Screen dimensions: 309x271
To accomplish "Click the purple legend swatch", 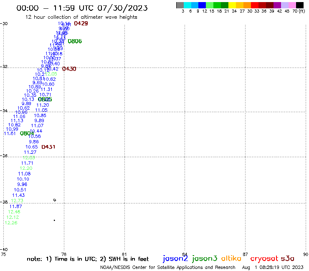I will 277,5.
